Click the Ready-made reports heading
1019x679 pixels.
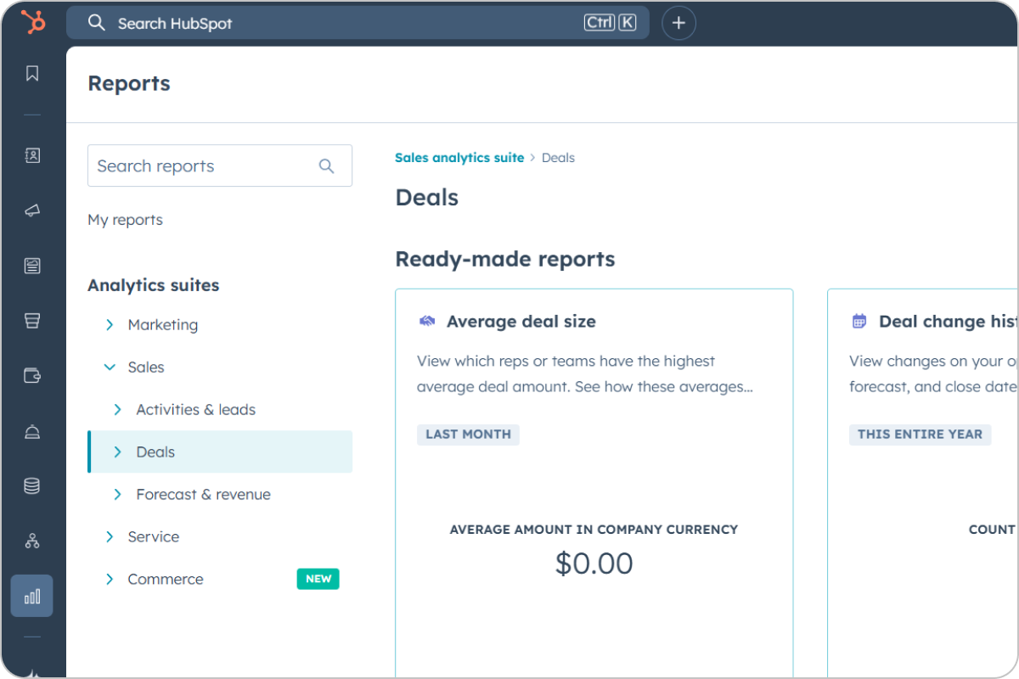point(505,259)
